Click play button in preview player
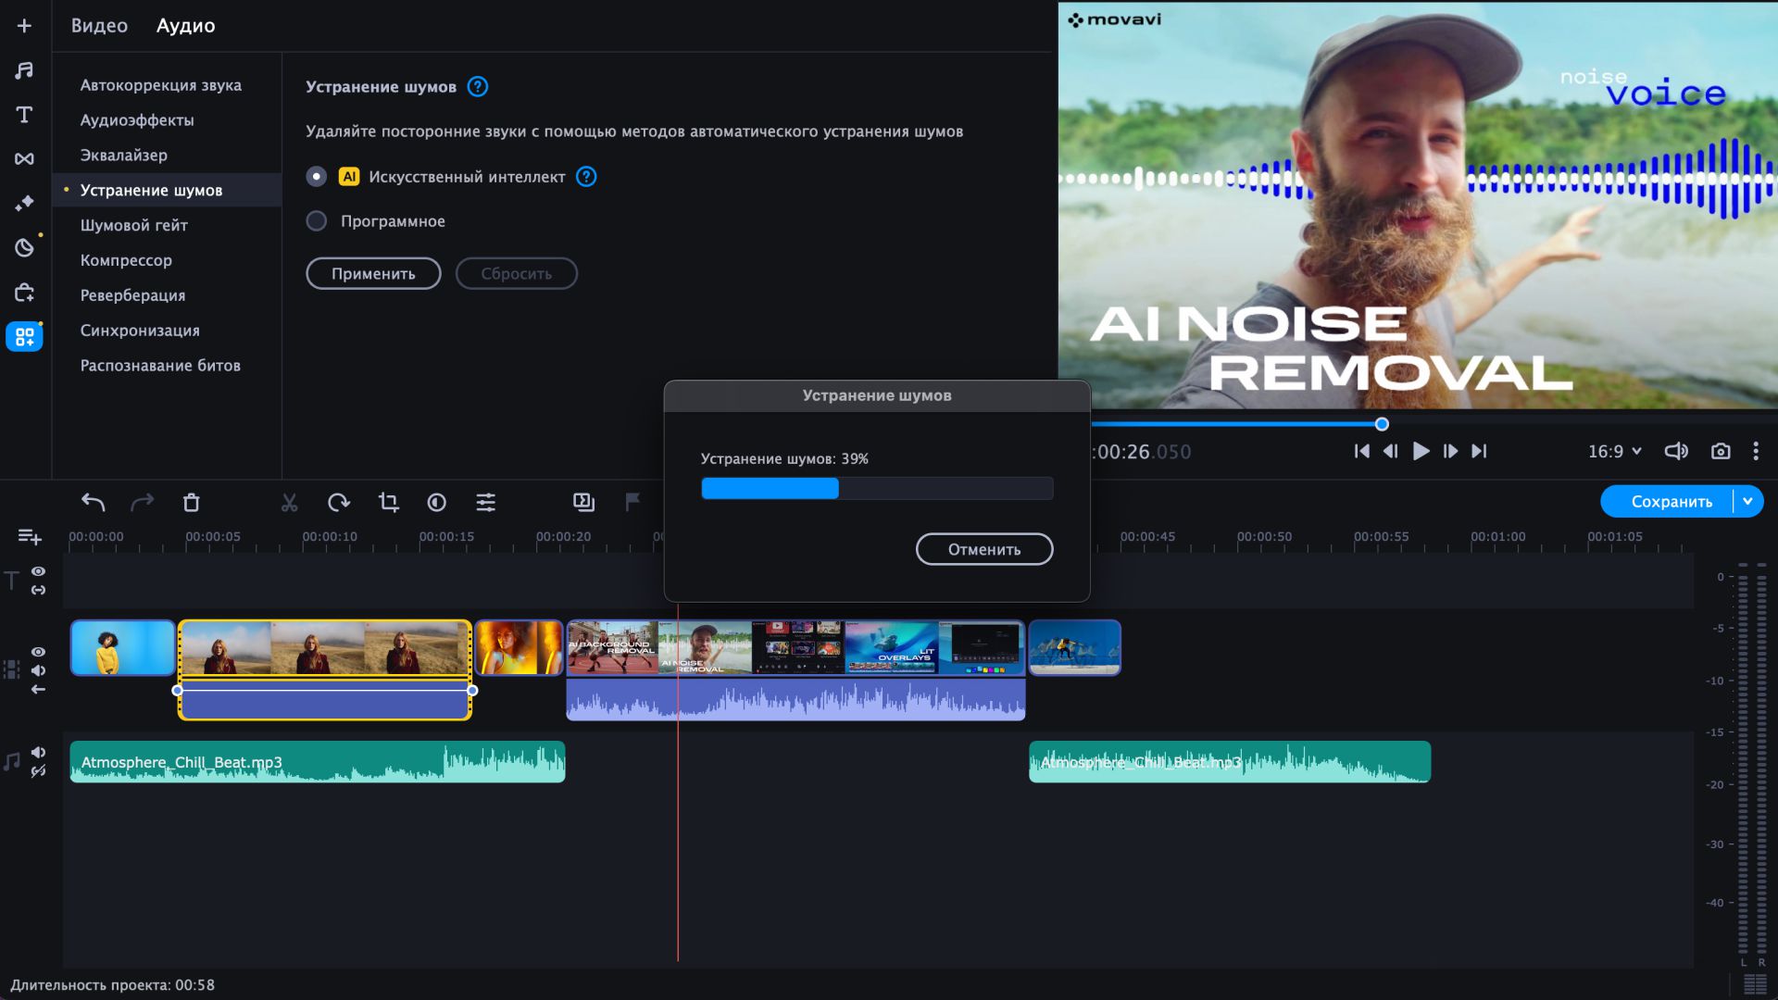This screenshot has width=1778, height=1000. point(1419,452)
